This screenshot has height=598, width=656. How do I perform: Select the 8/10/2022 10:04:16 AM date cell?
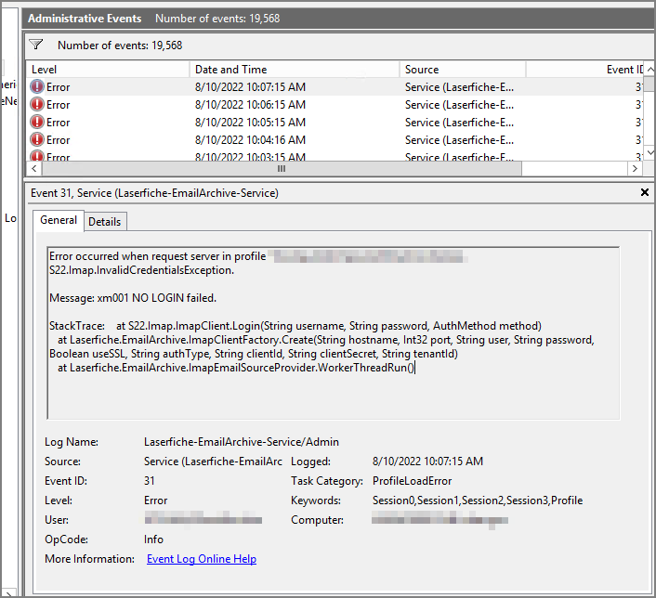(x=250, y=139)
